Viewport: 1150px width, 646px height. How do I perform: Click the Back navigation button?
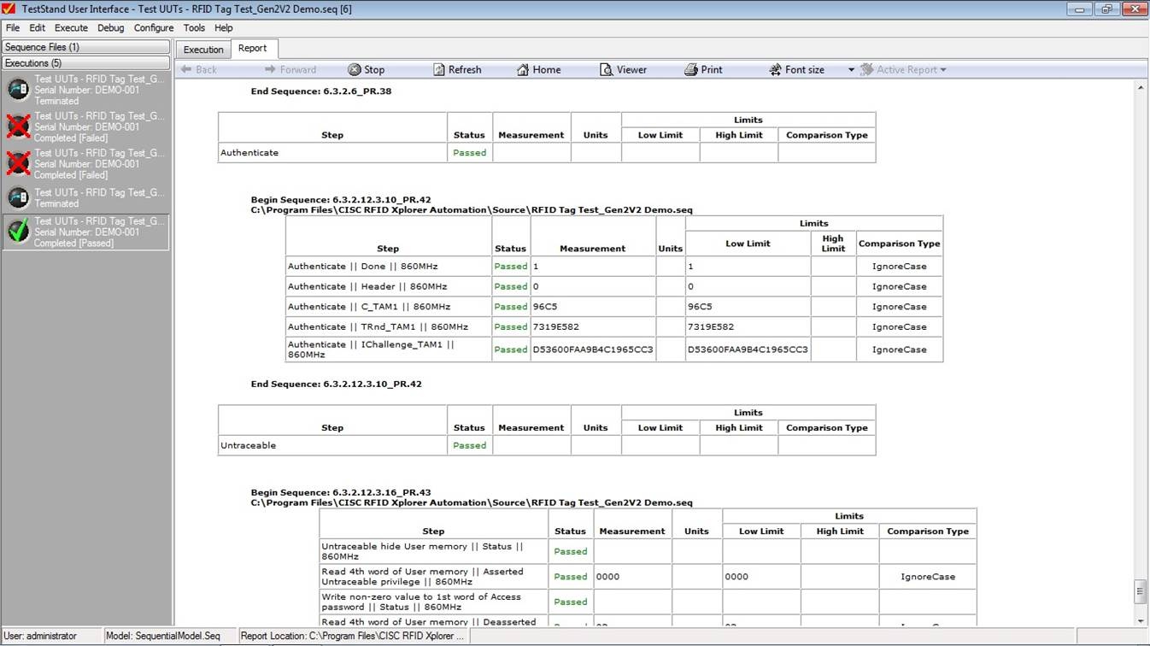(x=199, y=70)
